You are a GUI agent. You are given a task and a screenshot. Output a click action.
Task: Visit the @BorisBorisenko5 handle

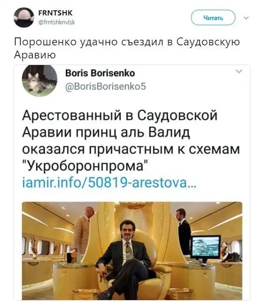106,86
